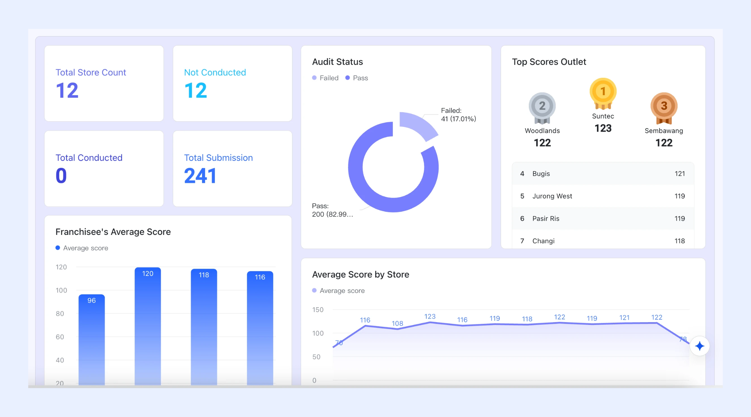Select the Pasir Ris ranking row
This screenshot has width=751, height=417.
coord(603,218)
